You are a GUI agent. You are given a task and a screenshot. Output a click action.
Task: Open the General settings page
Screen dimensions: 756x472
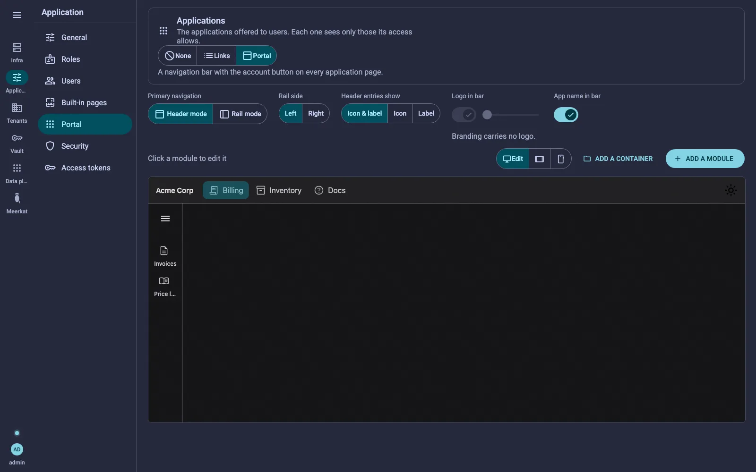[x=85, y=37]
